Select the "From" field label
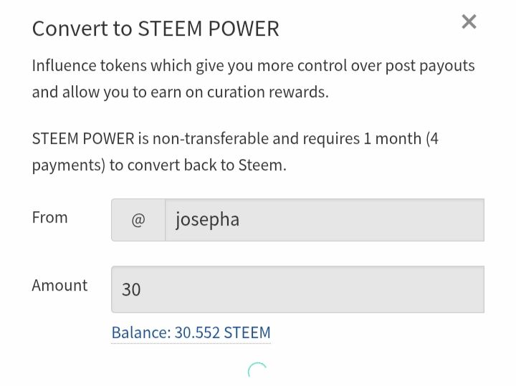516x386 pixels. click(49, 218)
